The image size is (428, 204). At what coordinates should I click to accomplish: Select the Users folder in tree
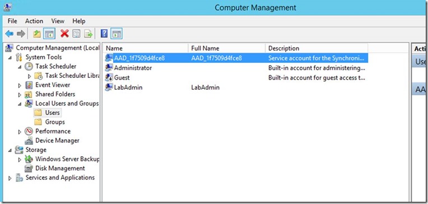click(53, 113)
